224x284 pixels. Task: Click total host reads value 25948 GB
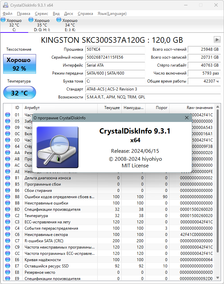[x=204, y=49]
